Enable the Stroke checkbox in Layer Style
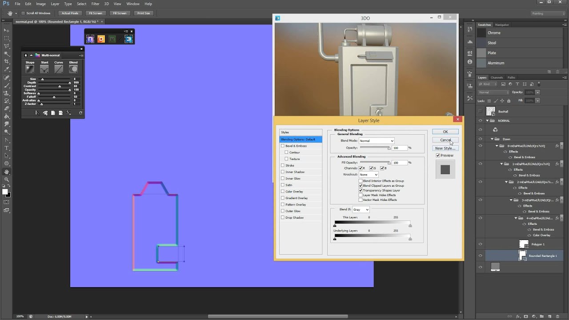569x320 pixels. tap(283, 165)
